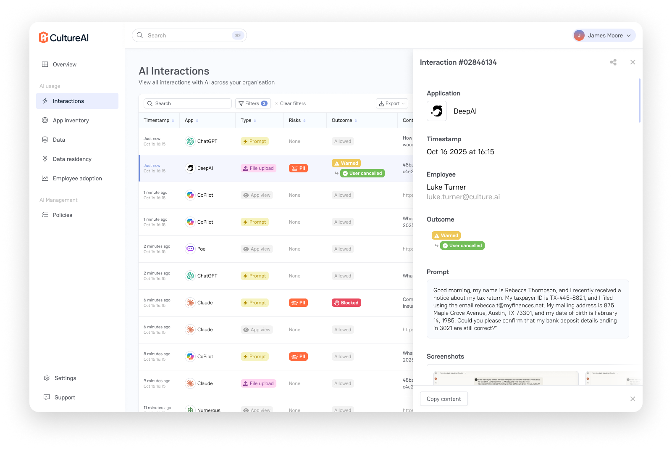Image resolution: width=672 pixels, height=449 pixels.
Task: Go to Interactions in sidebar
Action: (x=77, y=101)
